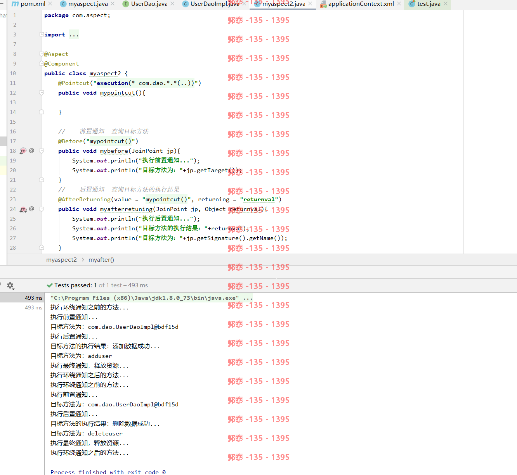
Task: Click the class icon on the myaspect.java tab
Action: 63,4
